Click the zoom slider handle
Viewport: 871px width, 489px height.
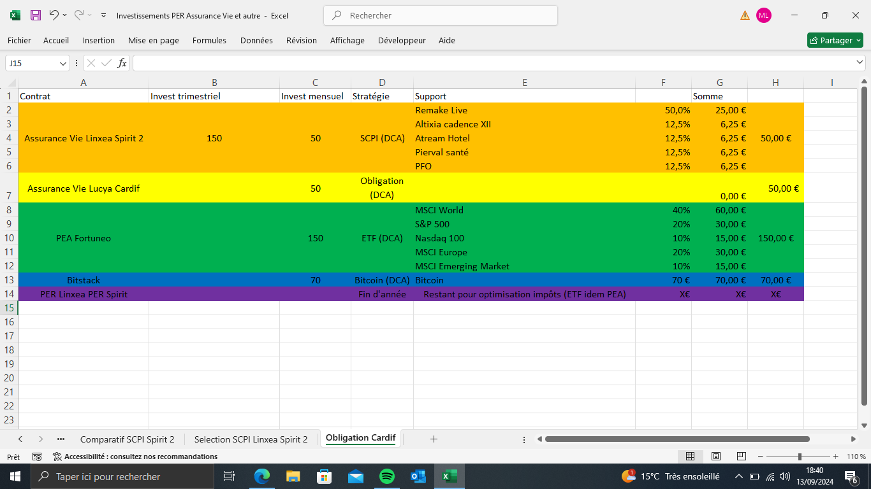800,457
